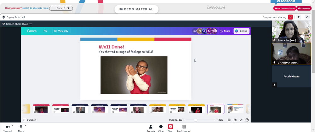This screenshot has width=315, height=132.
Task: Click the Duration button in Canva
Action: pyautogui.click(x=30, y=120)
